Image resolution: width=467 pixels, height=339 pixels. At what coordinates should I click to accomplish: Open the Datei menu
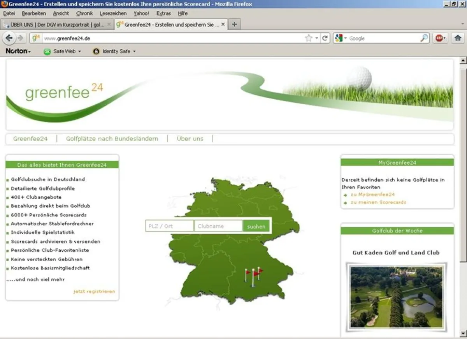[x=9, y=13]
